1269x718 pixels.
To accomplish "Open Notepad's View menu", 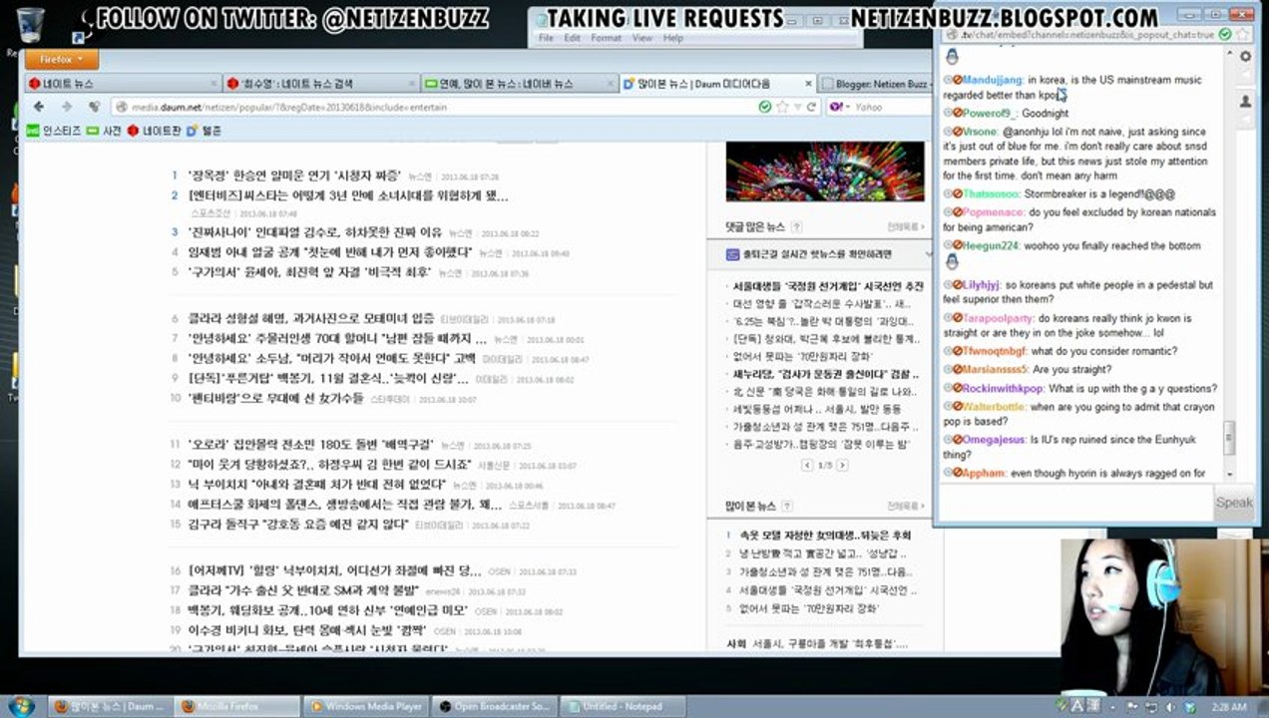I will [641, 38].
